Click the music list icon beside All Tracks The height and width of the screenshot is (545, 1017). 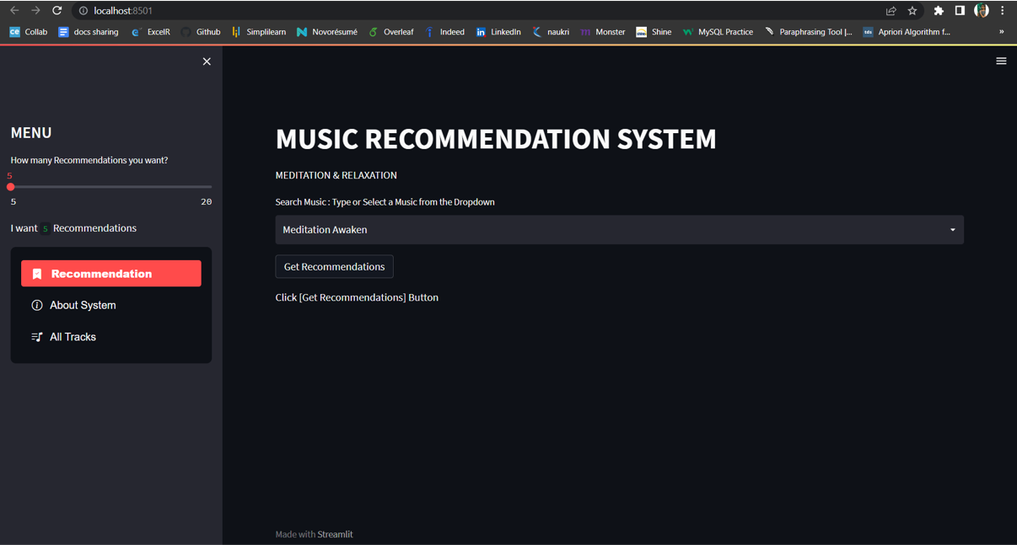pos(37,336)
